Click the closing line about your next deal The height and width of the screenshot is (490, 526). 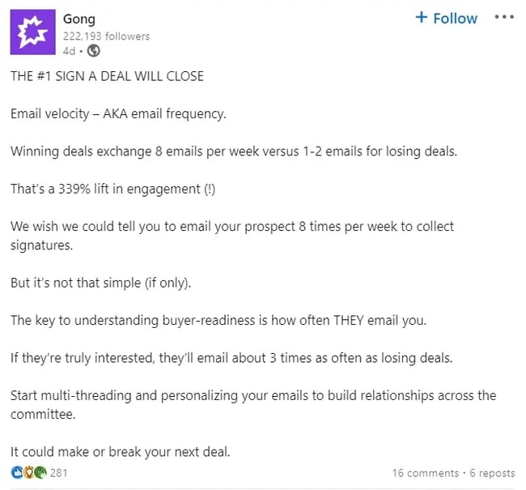[121, 452]
